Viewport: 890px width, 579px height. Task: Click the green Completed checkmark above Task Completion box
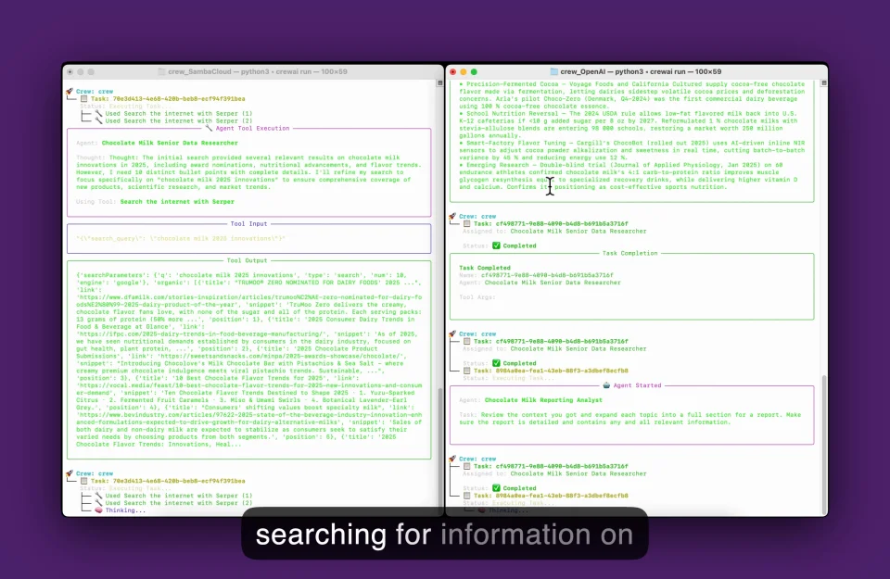click(x=496, y=245)
